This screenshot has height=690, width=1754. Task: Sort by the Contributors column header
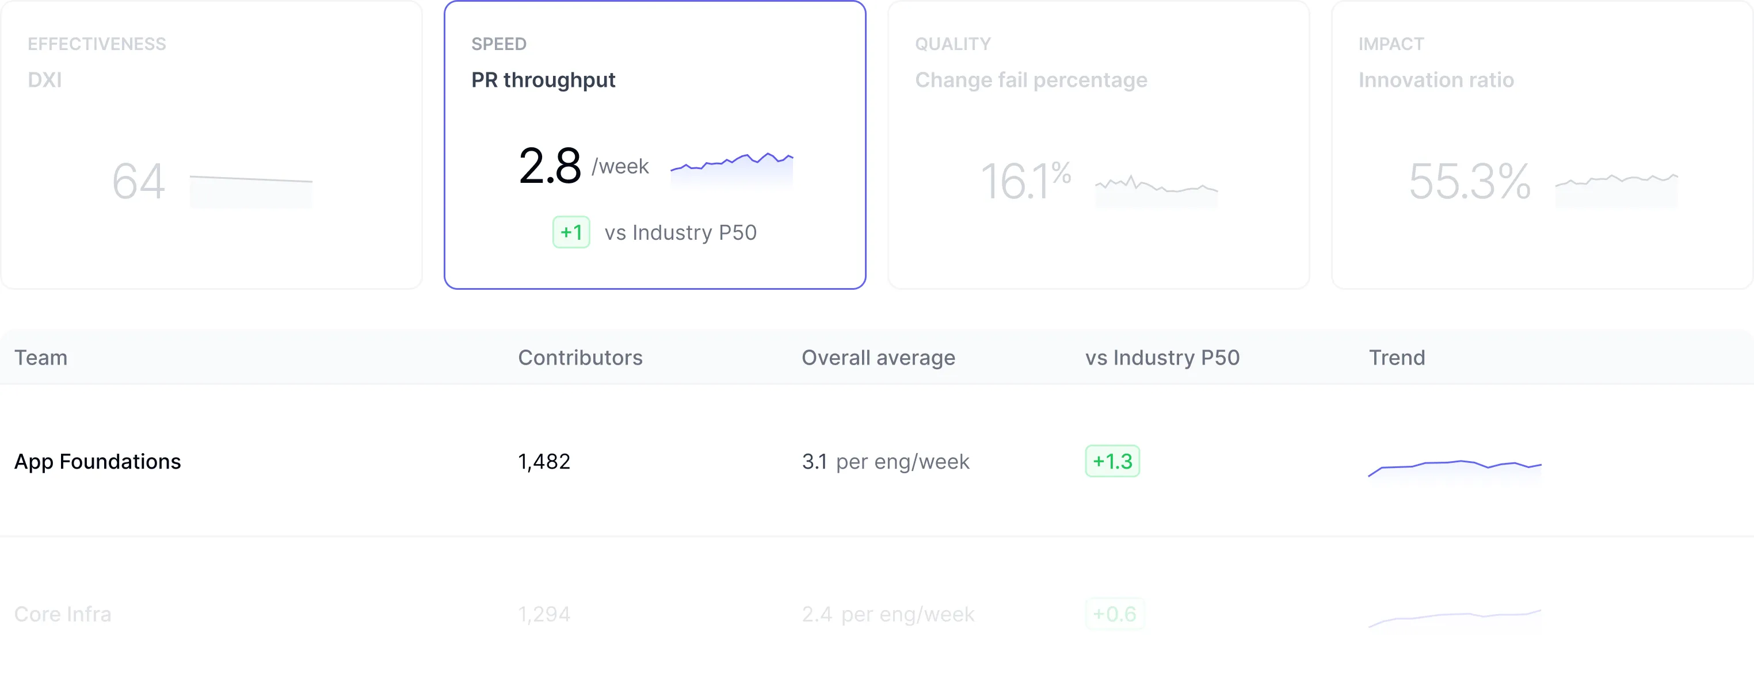(580, 357)
